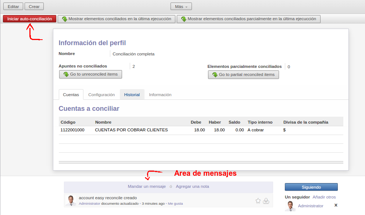Sort by Divisa de la compañía column
This screenshot has height=215, width=365.
point(306,122)
